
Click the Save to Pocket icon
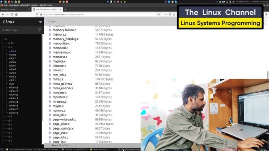tap(170, 15)
